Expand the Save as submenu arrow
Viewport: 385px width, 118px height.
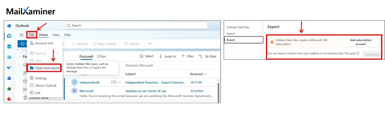pos(58,53)
